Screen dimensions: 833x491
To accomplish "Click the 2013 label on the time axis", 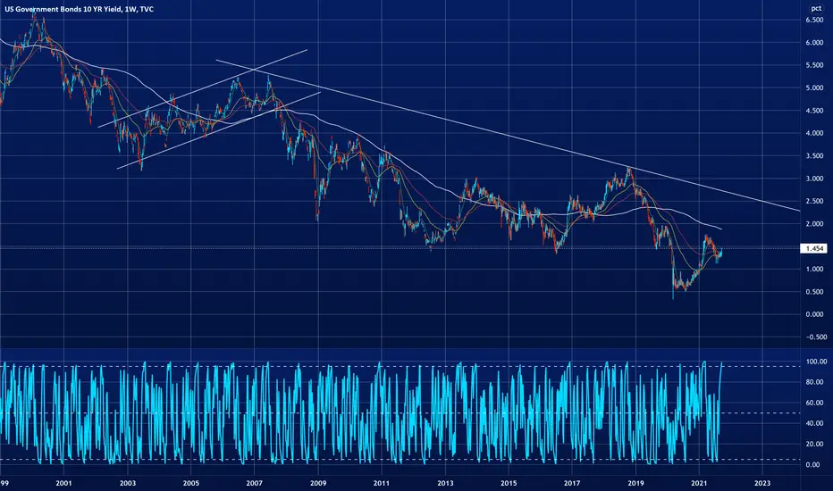I will [445, 483].
